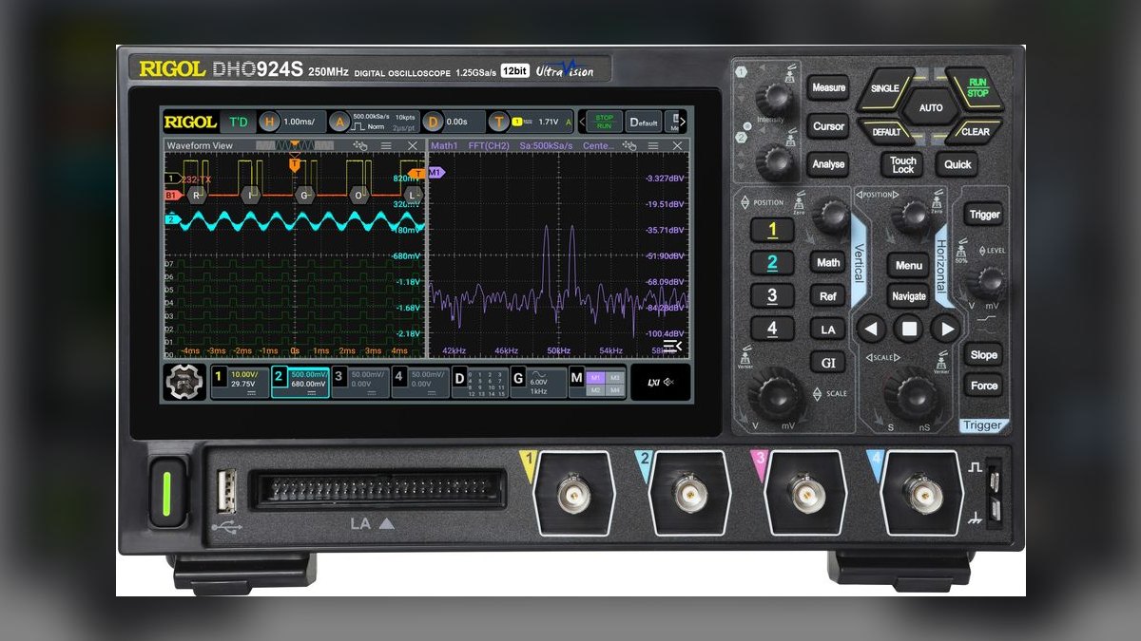This screenshot has width=1141, height=641.
Task: Toggle hardware channel 2 button
Action: tap(772, 262)
